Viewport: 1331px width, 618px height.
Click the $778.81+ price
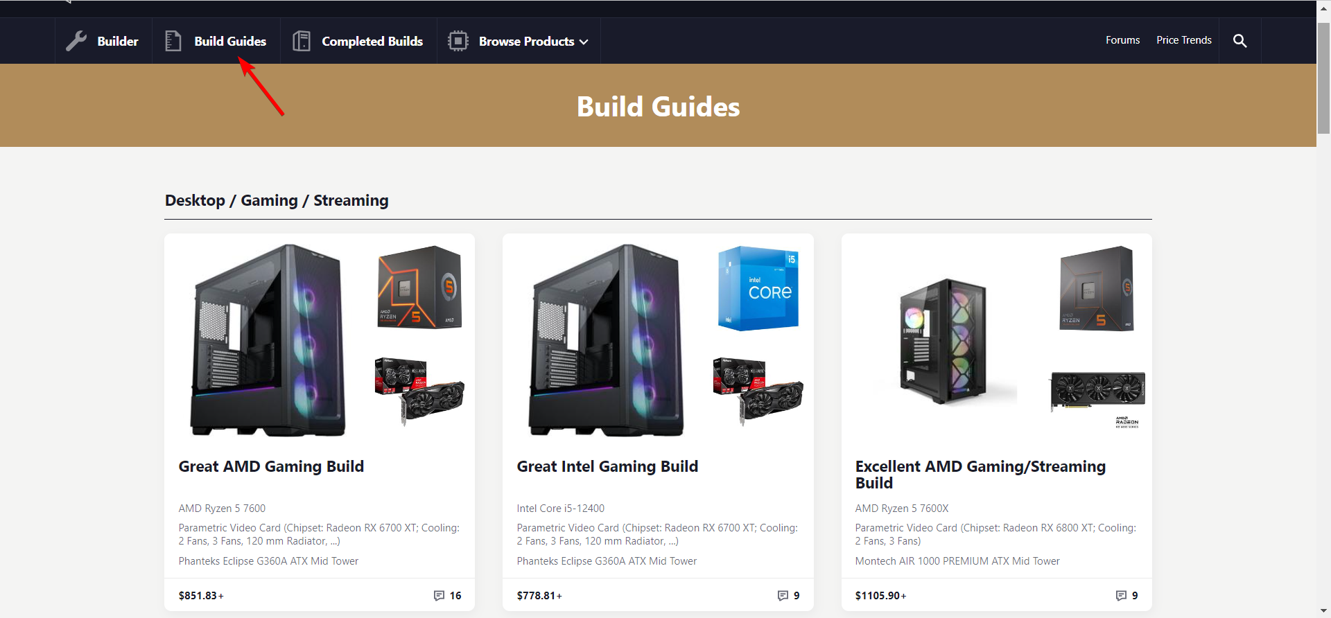click(539, 596)
